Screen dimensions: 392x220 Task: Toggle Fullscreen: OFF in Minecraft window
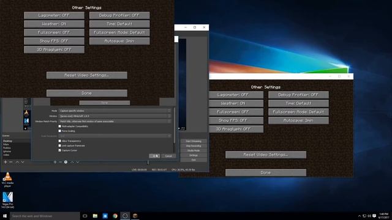(x=236, y=112)
